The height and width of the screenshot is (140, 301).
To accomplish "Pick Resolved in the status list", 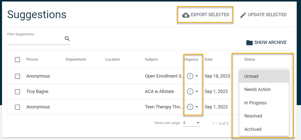I will click(253, 116).
